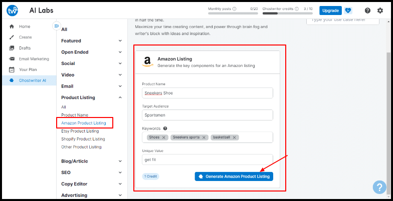393x201 pixels.
Task: Remove the Sneekers sports keyword tag
Action: (x=204, y=137)
